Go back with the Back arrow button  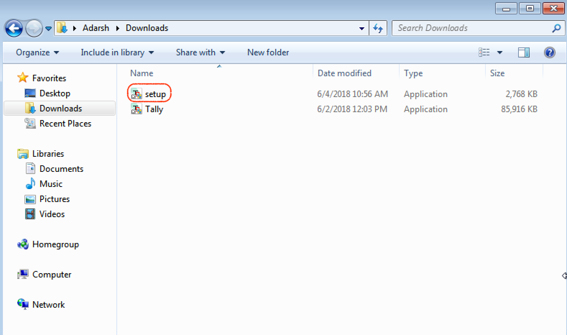click(x=14, y=28)
